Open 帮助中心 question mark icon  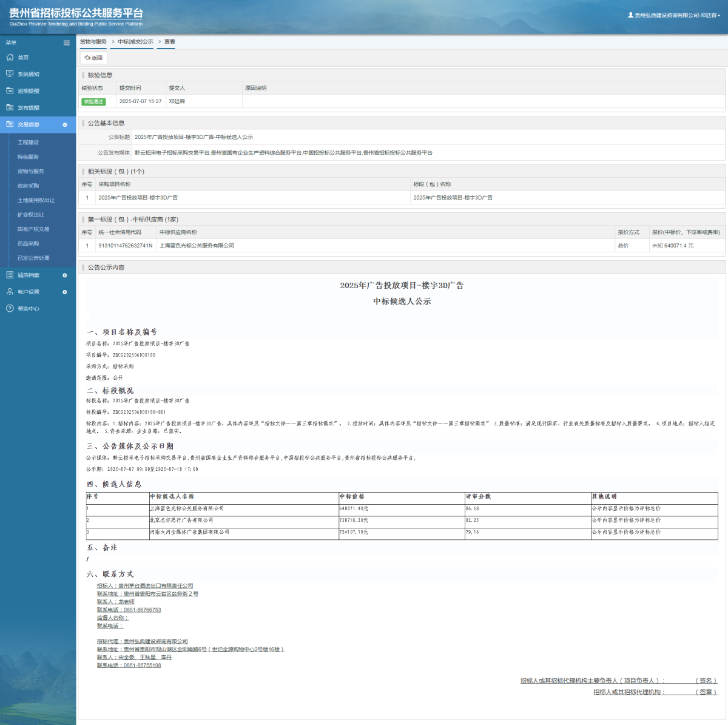coord(10,308)
